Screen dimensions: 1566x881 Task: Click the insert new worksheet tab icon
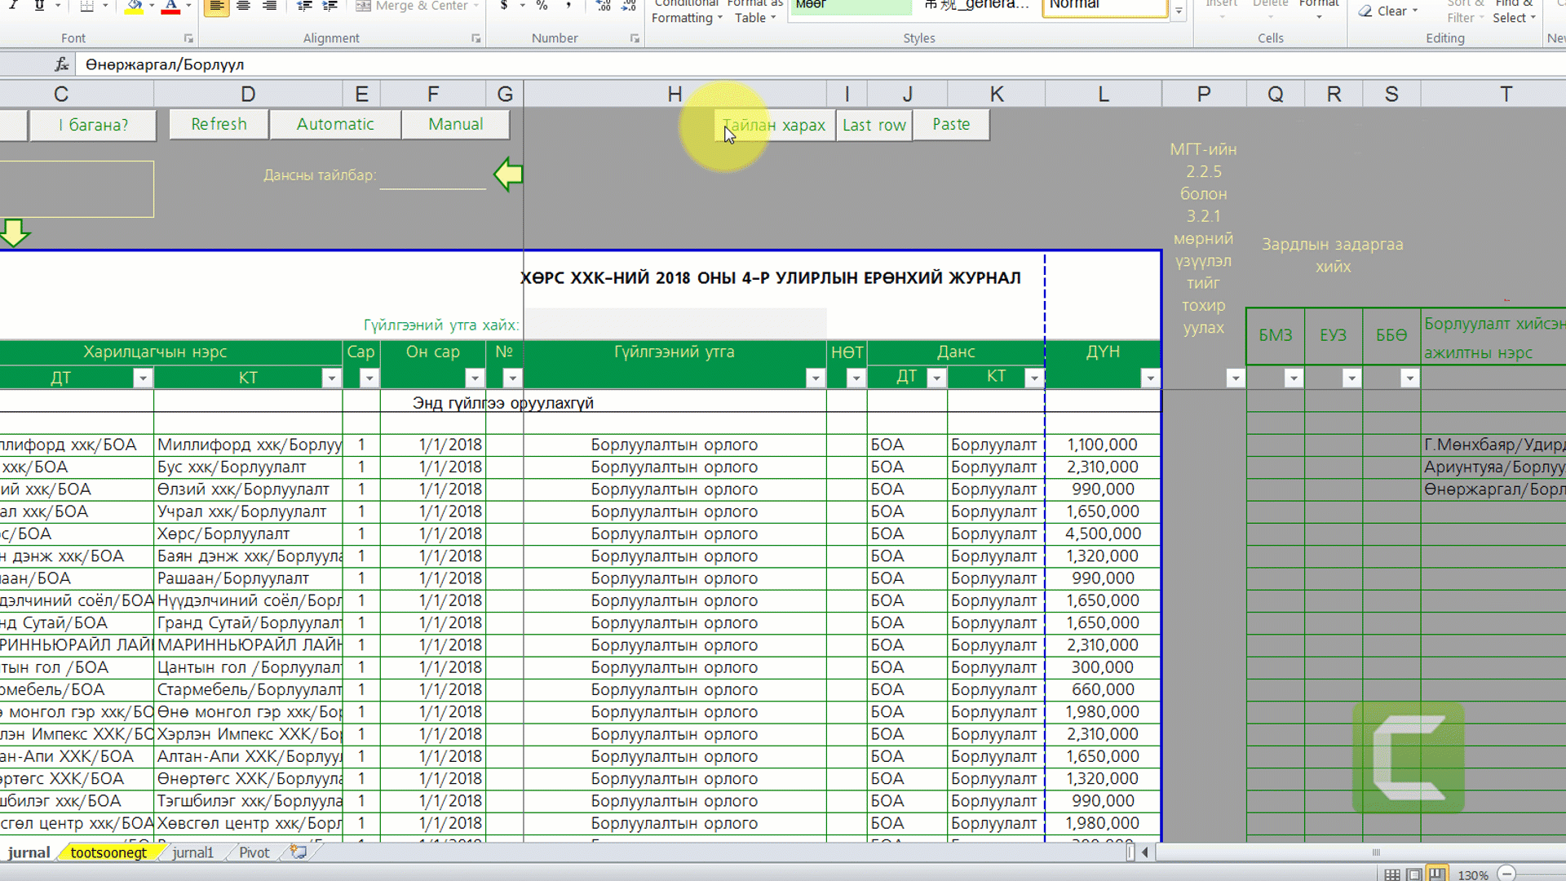pyautogui.click(x=299, y=852)
